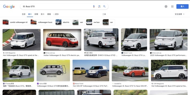The height and width of the screenshot is (95, 190).
Task: Open '純電性能廂型車《VWCV ID.Buzz GTX》' link
Action: click(x=101, y=55)
